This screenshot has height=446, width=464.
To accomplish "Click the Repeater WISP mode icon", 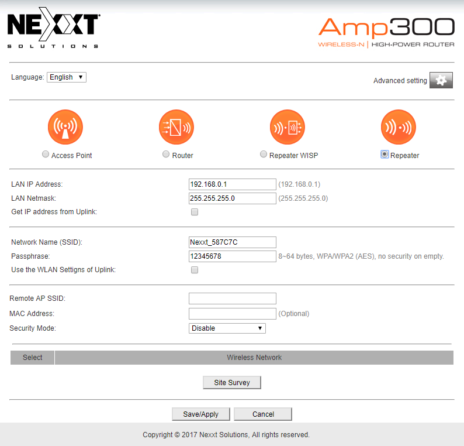I will coord(287,127).
